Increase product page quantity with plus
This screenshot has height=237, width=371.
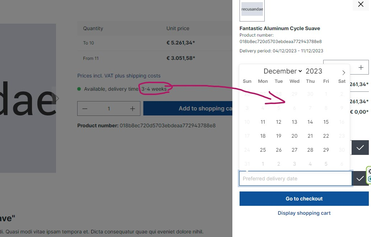[133, 109]
